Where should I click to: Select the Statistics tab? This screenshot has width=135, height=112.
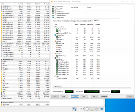96,21
